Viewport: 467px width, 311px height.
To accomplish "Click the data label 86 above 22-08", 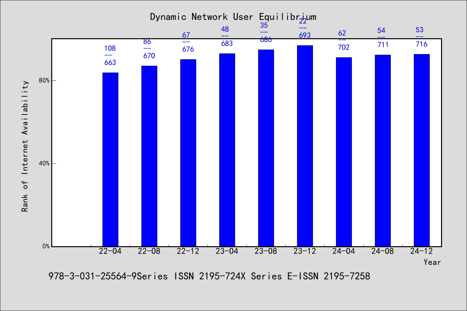I will tap(147, 41).
